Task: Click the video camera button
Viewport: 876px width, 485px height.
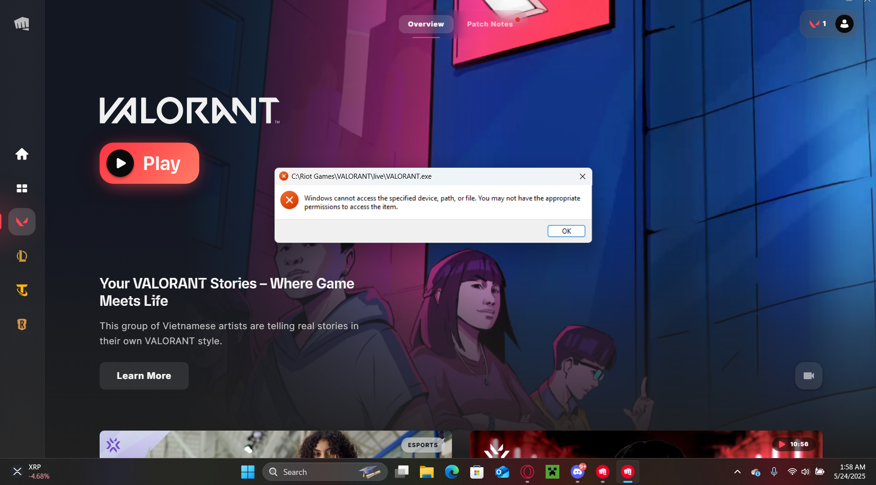Action: click(808, 376)
